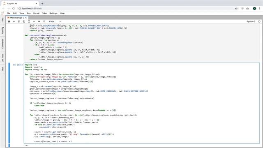Click the 'cv2.imwrite(p, letter_image)' line

pyautogui.click(x=51, y=136)
